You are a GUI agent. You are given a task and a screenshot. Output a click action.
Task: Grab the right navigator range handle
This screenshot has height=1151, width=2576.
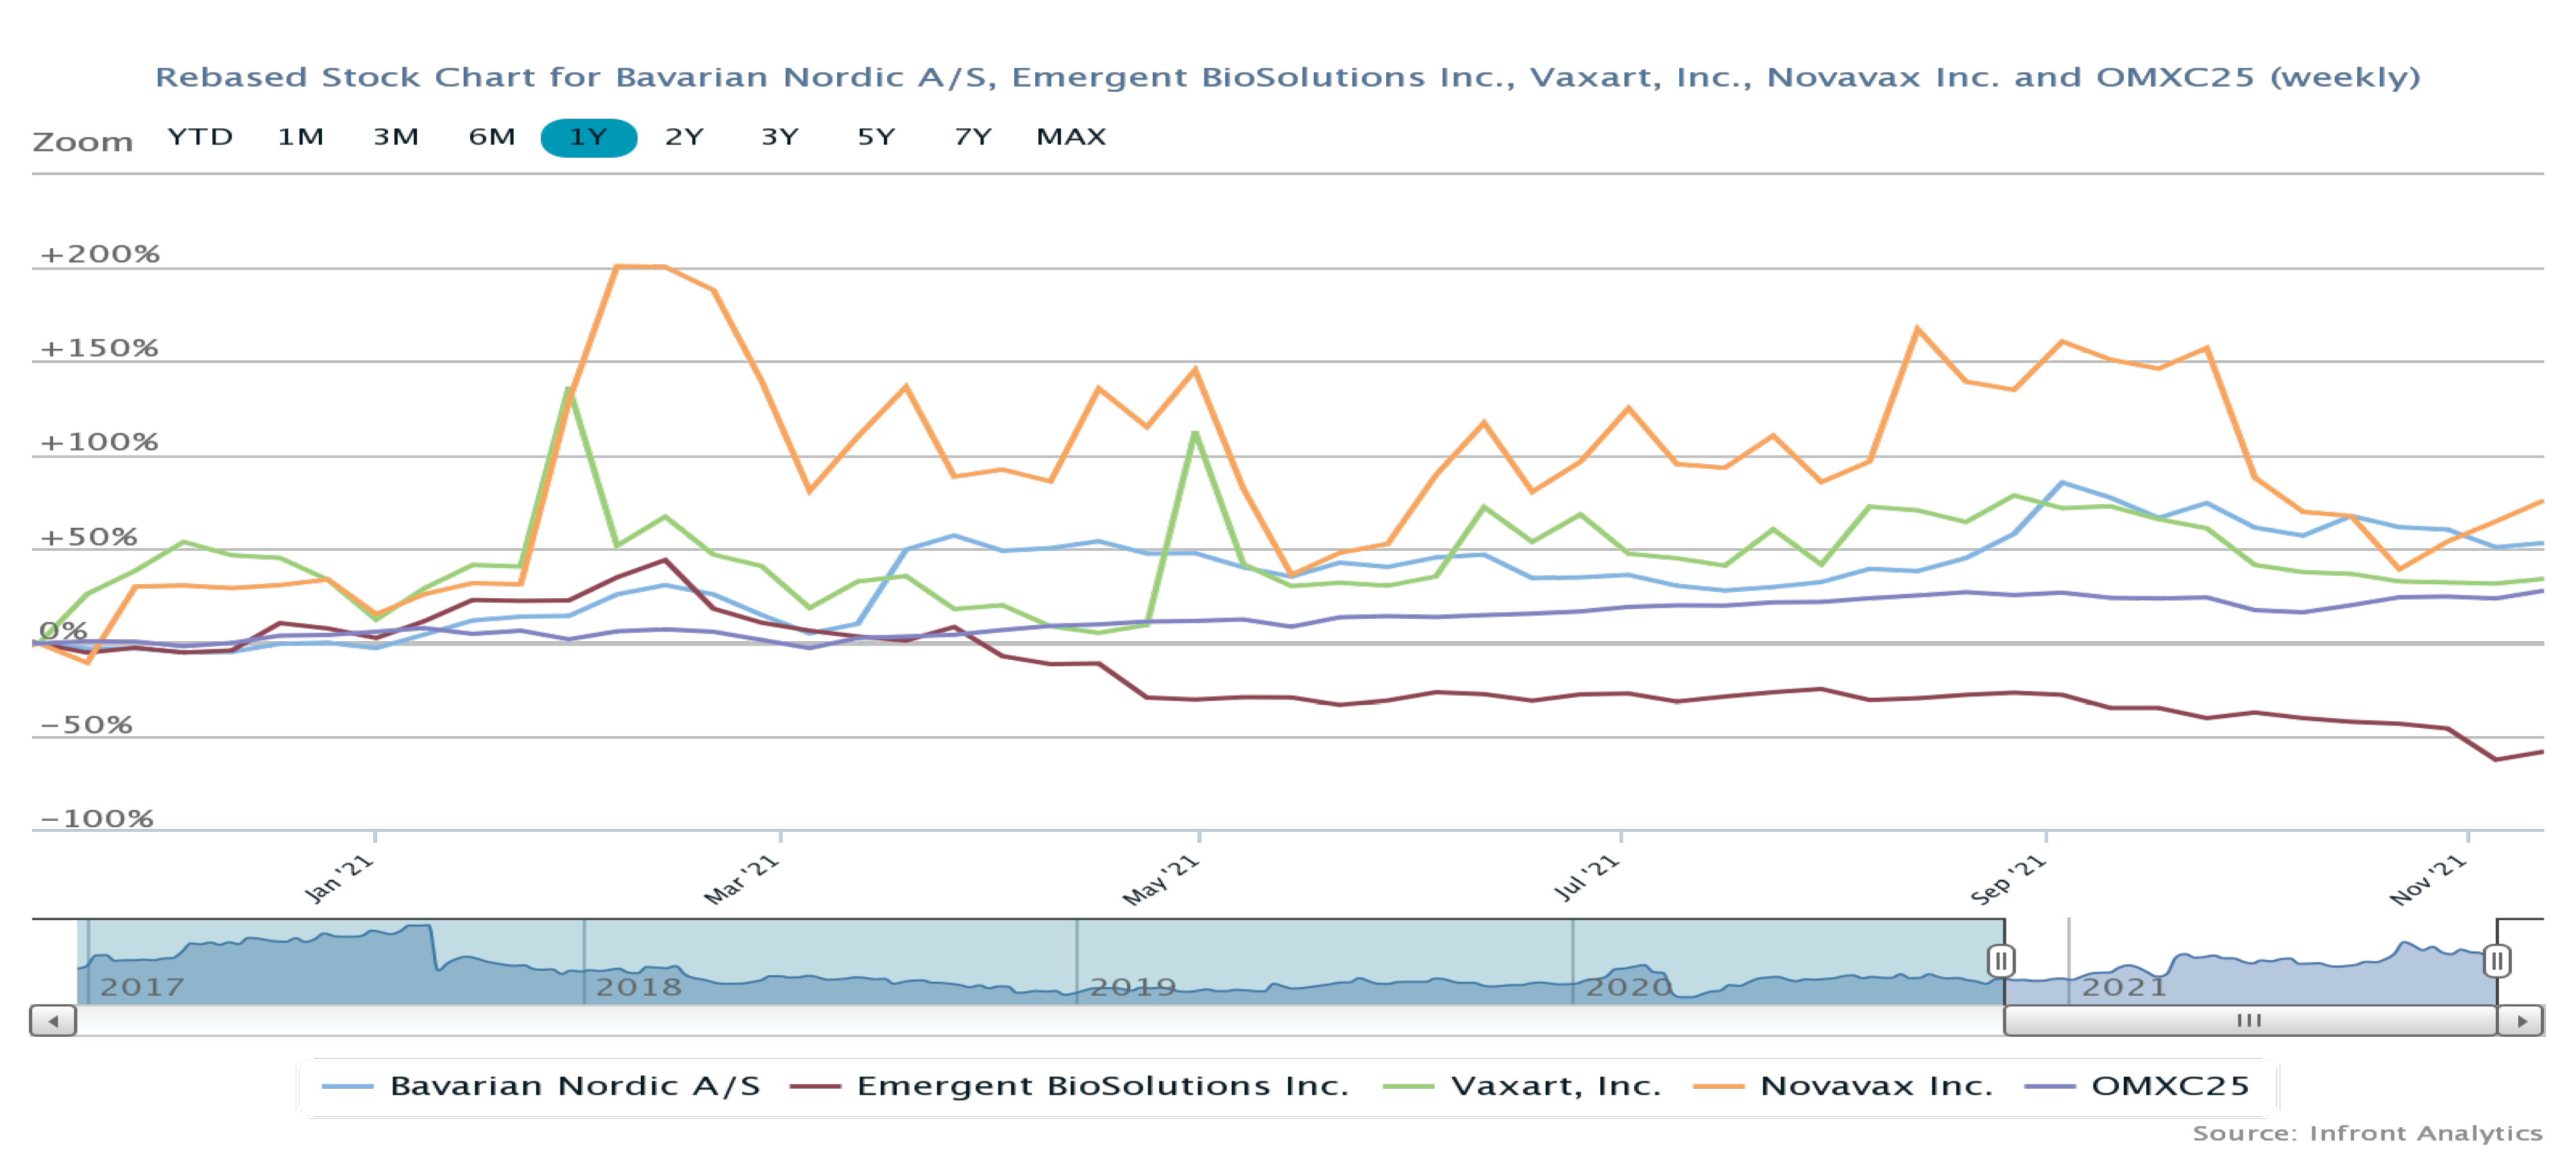(2496, 961)
